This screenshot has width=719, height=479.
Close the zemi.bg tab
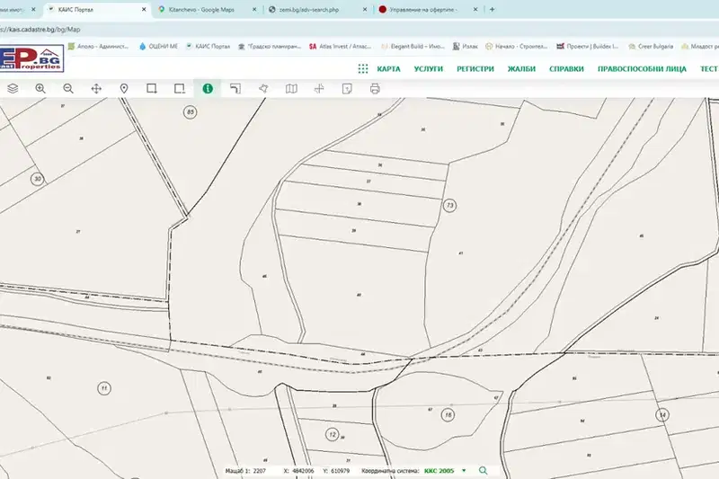coord(365,9)
